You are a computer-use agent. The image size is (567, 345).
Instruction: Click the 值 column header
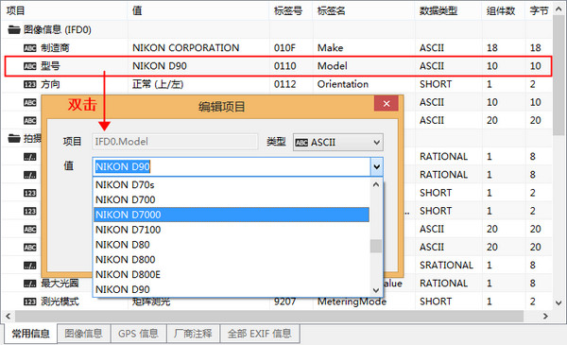198,10
